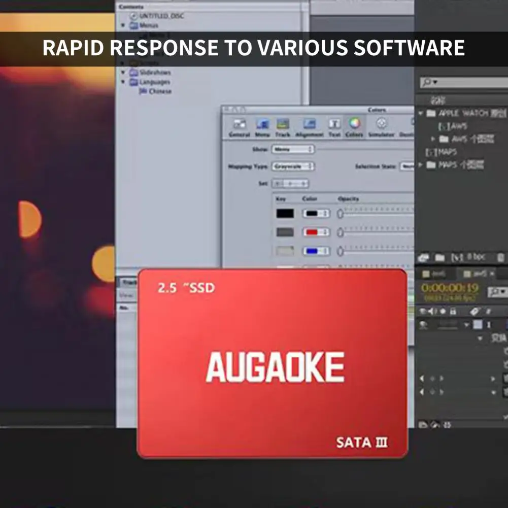Image resolution: width=508 pixels, height=508 pixels.
Task: Open the red color picker dropdown
Action: click(x=316, y=232)
